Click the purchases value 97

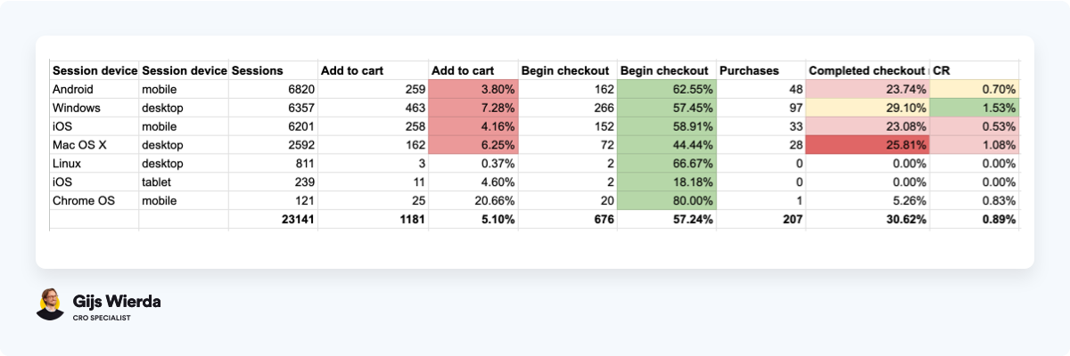click(x=761, y=108)
